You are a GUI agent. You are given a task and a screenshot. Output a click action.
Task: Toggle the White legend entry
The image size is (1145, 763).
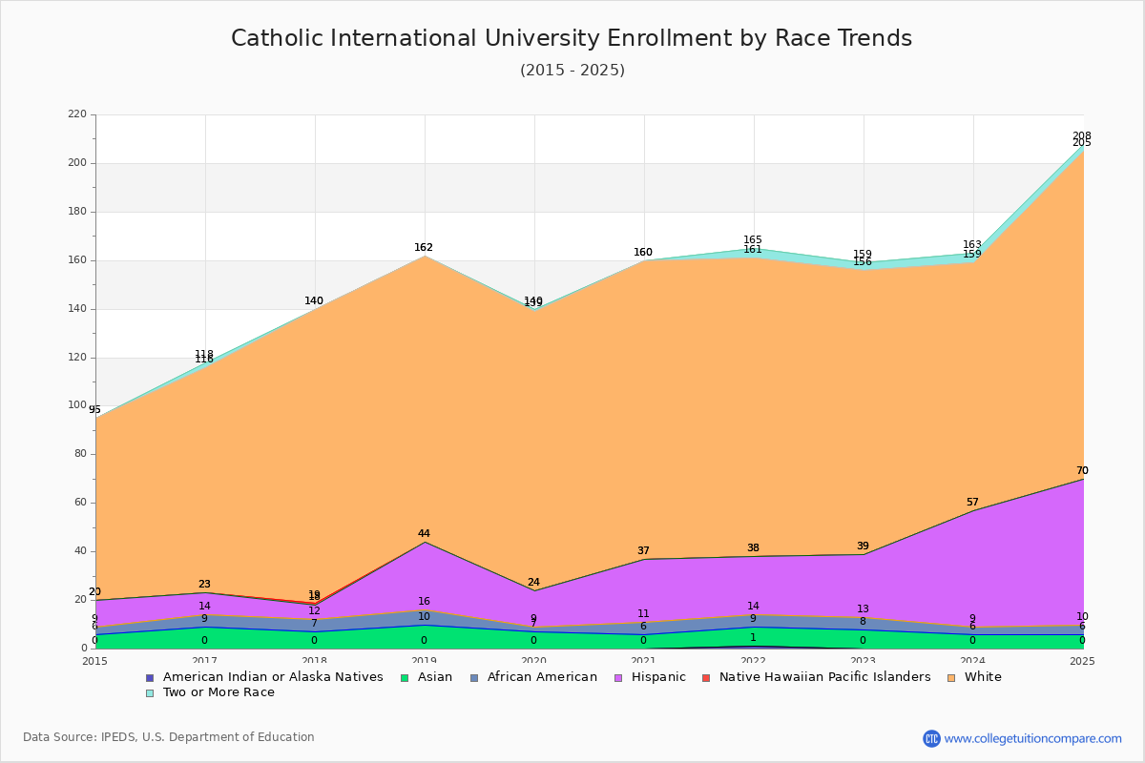click(x=975, y=677)
